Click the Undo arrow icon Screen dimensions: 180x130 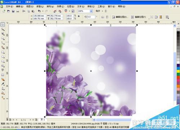point(39,11)
